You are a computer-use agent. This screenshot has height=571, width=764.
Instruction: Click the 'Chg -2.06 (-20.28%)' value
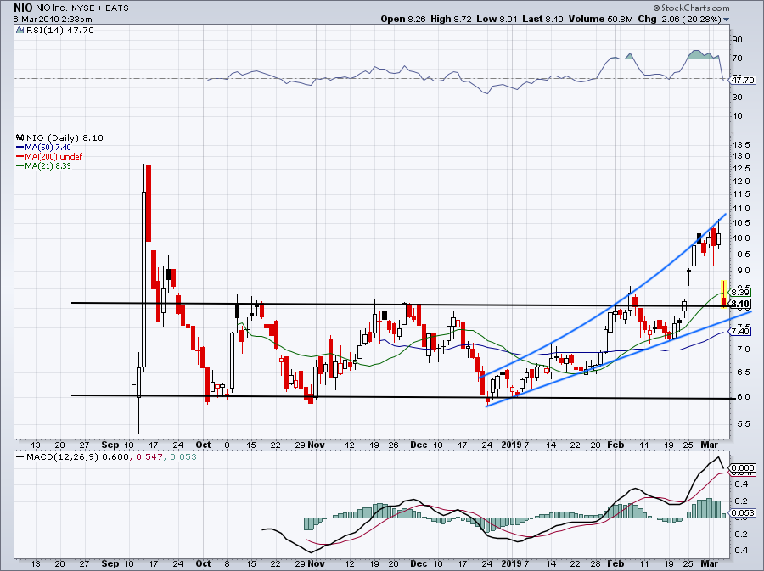click(679, 19)
